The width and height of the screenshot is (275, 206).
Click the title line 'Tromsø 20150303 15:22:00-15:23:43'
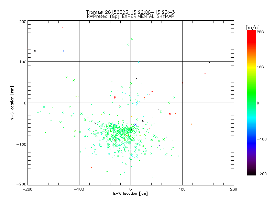click(131, 12)
